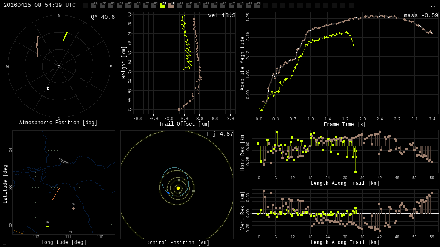Image resolution: width=440 pixels, height=247 pixels.
Task: Click the yellow meteor streak in sky plot
Action: pyautogui.click(x=65, y=36)
